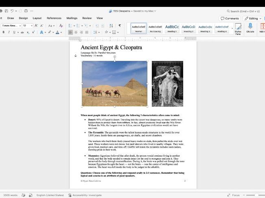Open the Styles Pane

(x=238, y=29)
